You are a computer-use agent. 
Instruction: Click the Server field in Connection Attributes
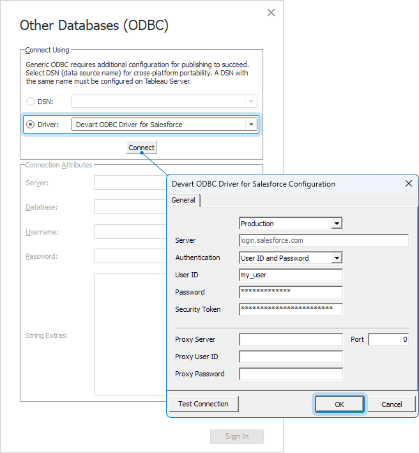tap(130, 183)
